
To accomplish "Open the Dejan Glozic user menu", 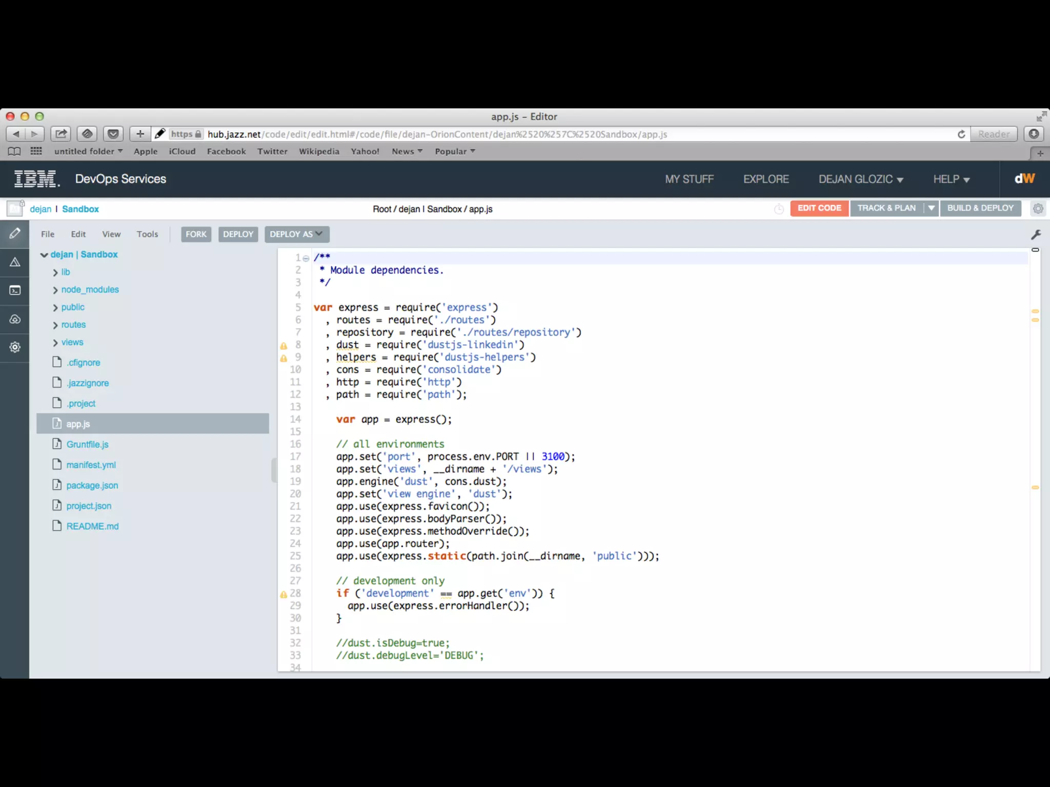I will [860, 179].
